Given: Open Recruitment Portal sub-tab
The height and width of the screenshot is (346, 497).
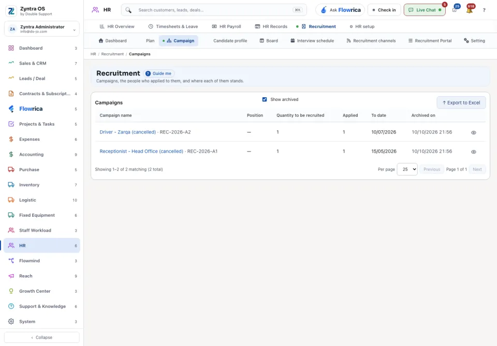Looking at the screenshot, I should (x=430, y=41).
